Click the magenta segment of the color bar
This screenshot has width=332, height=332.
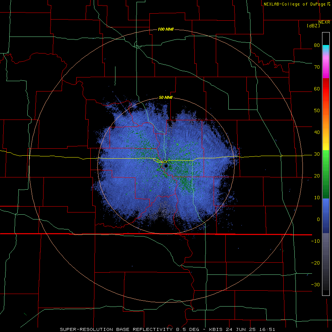(x=326, y=68)
